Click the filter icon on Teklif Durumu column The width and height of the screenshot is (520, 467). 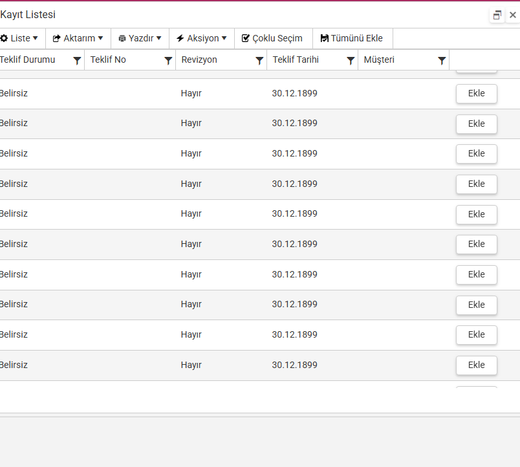77,61
